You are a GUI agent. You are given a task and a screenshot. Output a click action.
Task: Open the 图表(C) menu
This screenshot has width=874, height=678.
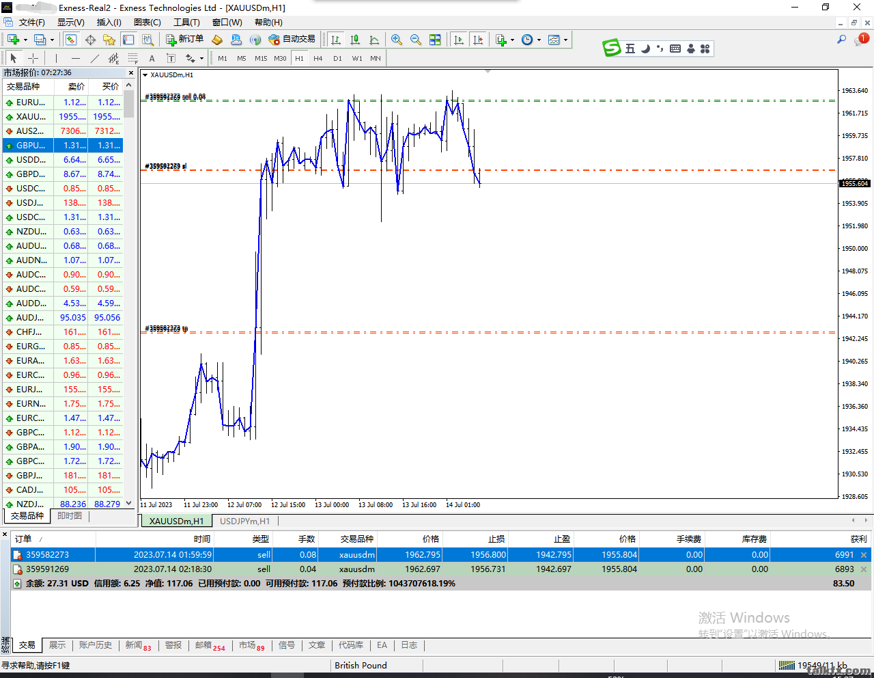(x=147, y=23)
